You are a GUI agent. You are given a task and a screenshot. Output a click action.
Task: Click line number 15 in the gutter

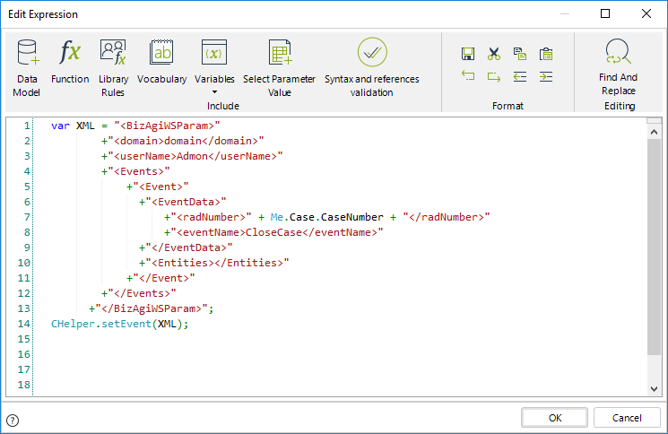[24, 339]
